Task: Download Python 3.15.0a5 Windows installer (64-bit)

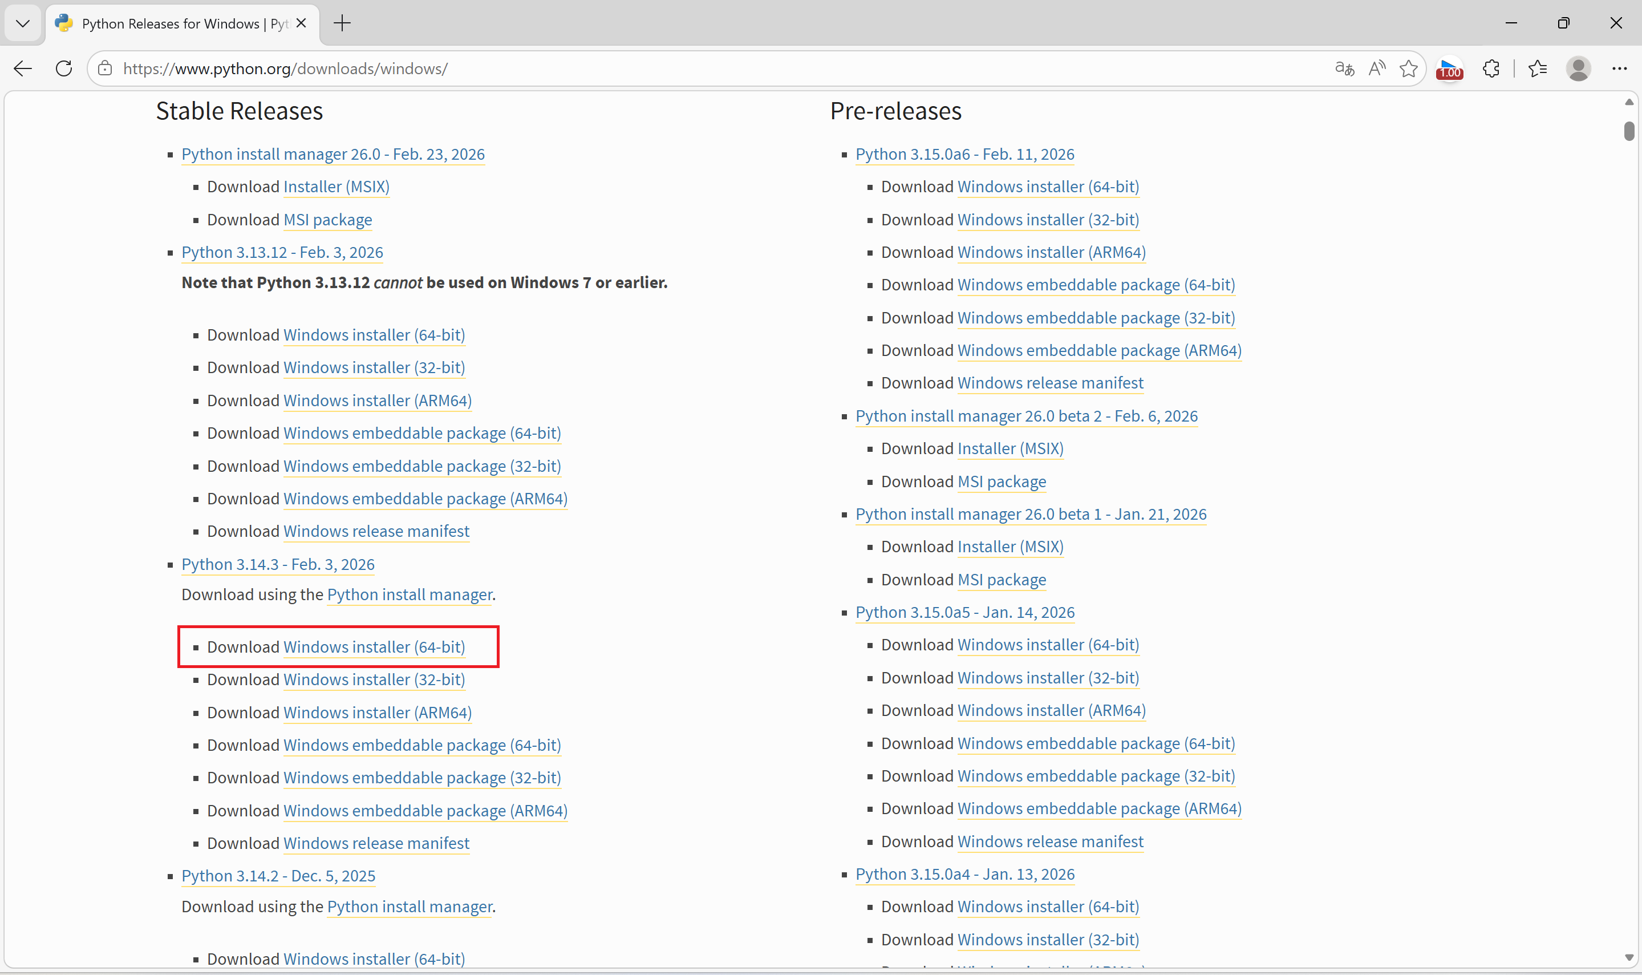Action: pos(1048,645)
